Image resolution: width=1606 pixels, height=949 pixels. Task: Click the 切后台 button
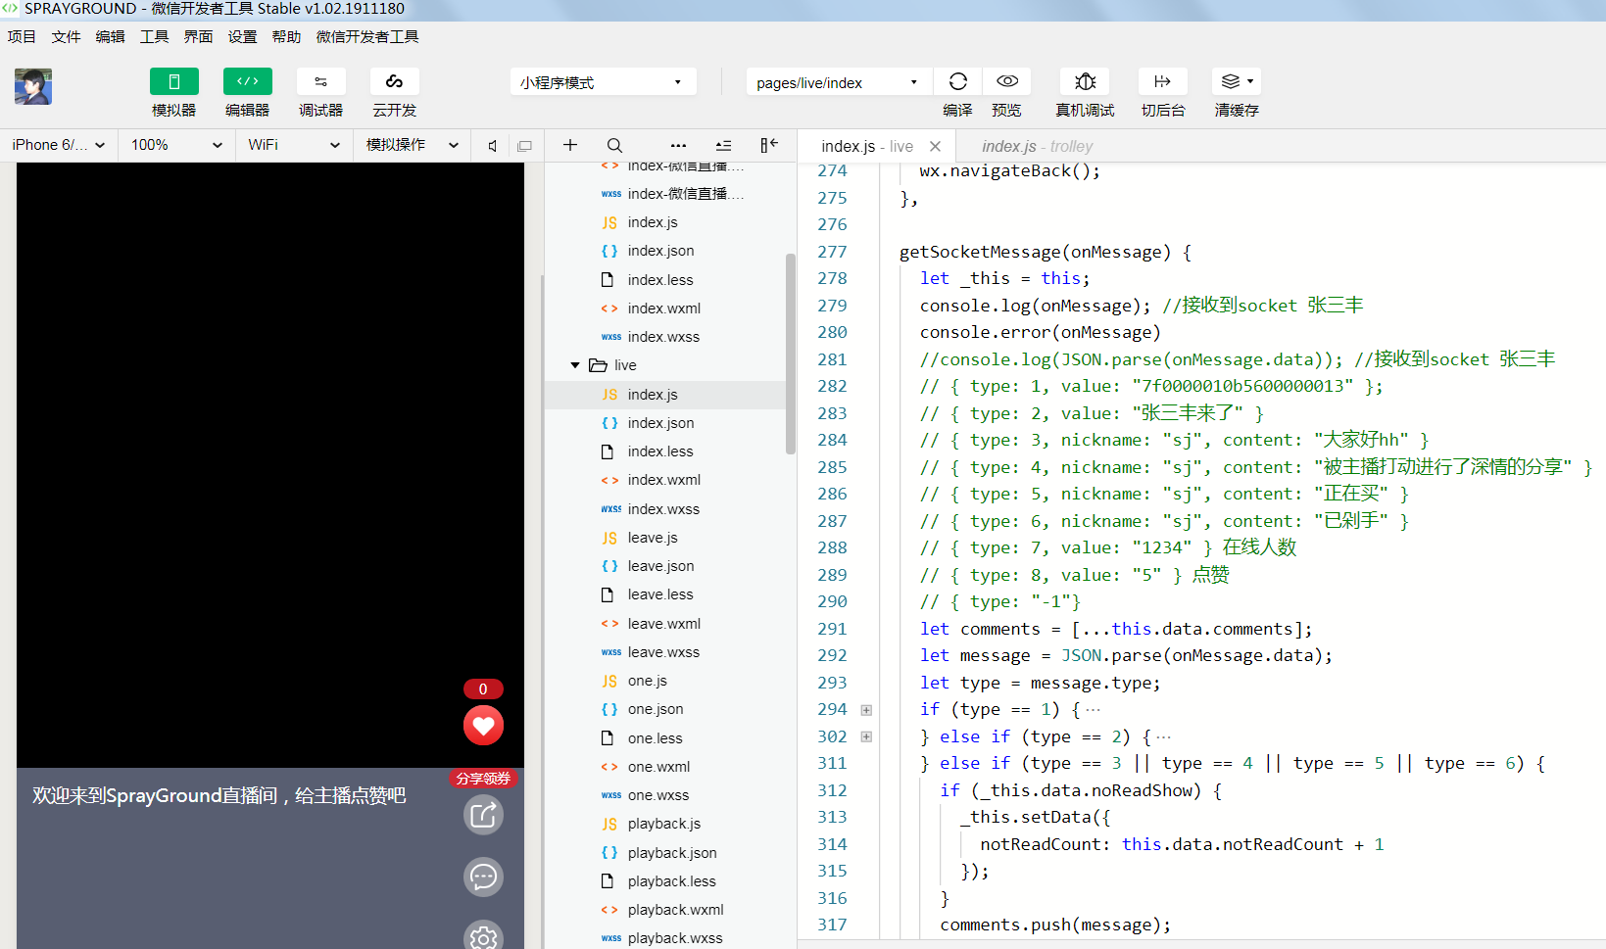point(1162,81)
